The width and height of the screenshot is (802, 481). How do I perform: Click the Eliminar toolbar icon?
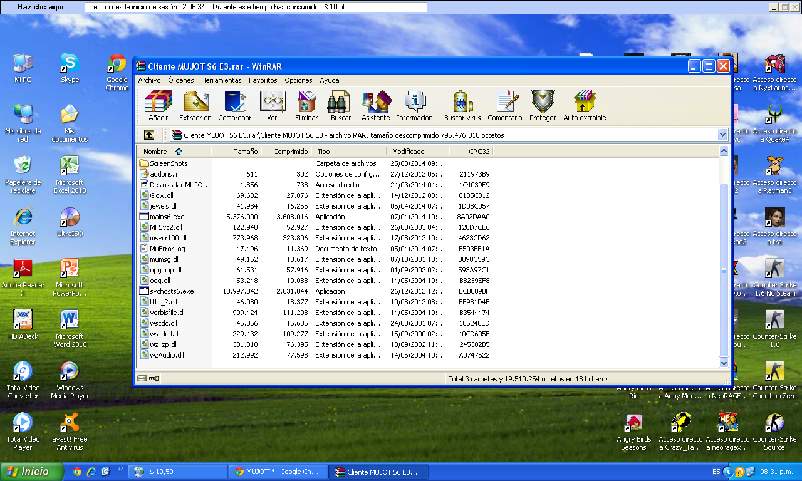click(x=306, y=105)
